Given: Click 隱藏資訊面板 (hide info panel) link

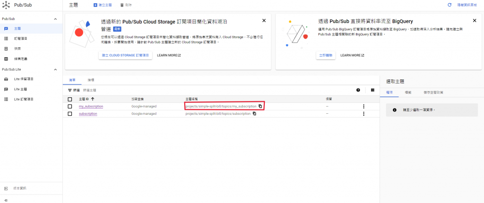Looking at the screenshot, I should pos(467,5).
